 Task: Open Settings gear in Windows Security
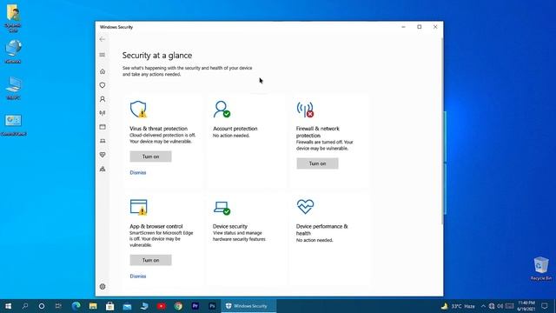(103, 286)
